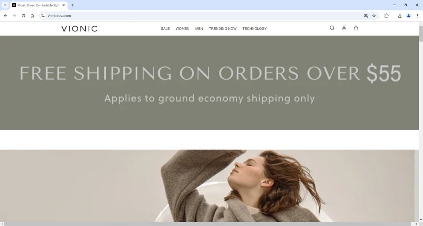Image resolution: width=423 pixels, height=226 pixels.
Task: Open the WOMEN menu item
Action: (x=182, y=29)
